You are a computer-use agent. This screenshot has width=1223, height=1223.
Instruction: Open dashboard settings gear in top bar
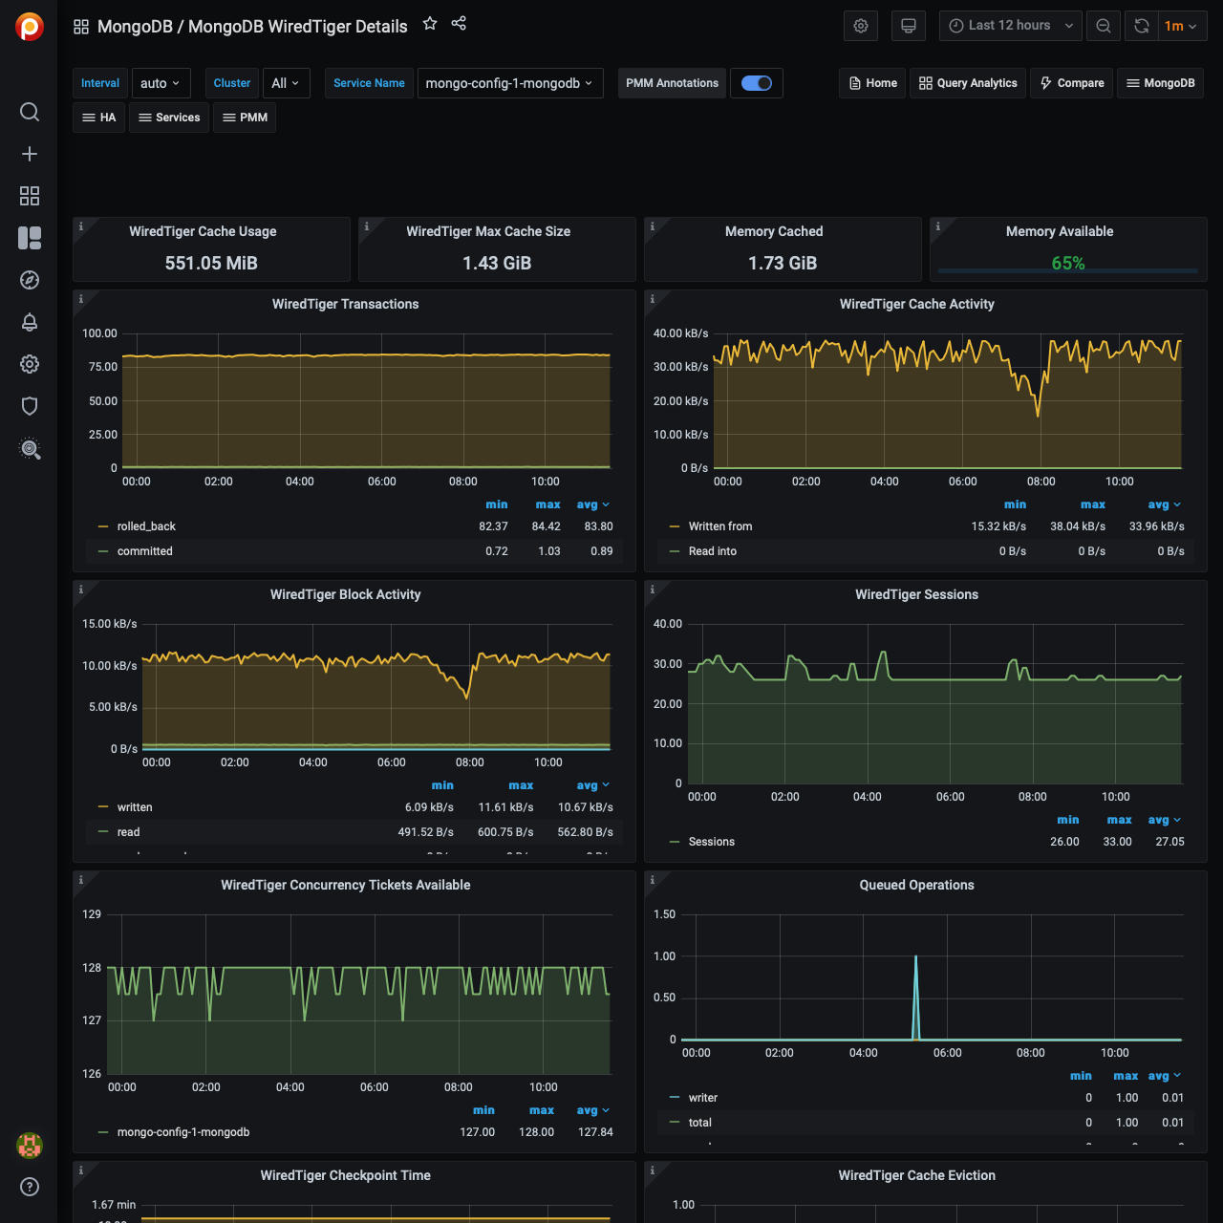click(x=860, y=26)
